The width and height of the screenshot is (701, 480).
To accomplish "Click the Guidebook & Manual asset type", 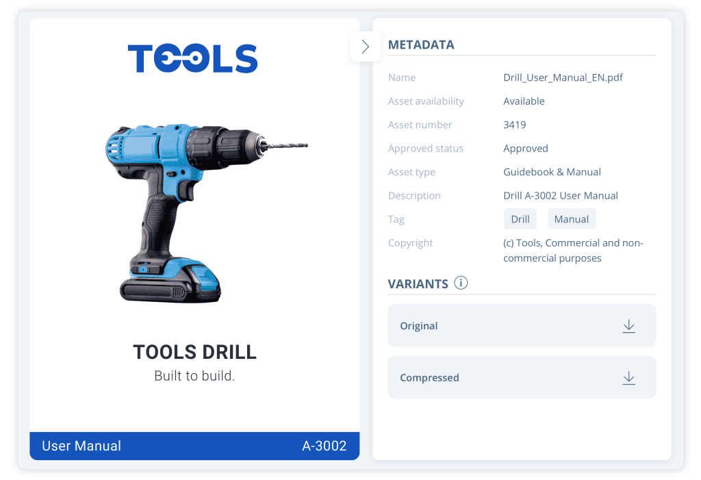I will (552, 172).
